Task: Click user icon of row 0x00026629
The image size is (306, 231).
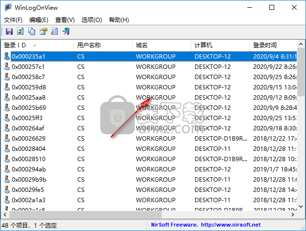Action: pos(7,138)
